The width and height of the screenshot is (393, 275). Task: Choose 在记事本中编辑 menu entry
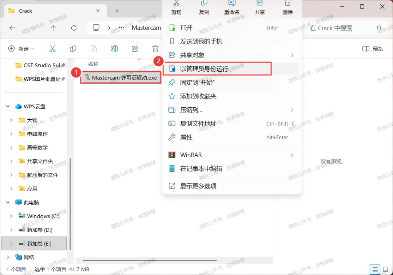[231, 168]
